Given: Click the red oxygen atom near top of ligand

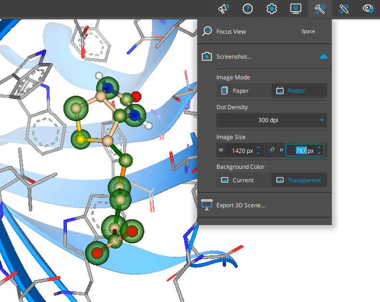Looking at the screenshot, I should click(137, 97).
